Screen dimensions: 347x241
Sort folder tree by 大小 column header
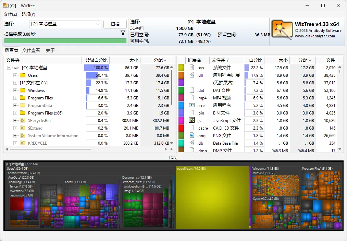[125, 60]
